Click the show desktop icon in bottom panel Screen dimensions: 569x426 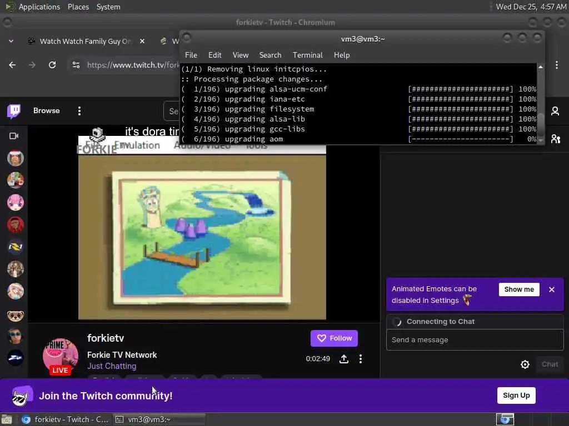tap(7, 419)
